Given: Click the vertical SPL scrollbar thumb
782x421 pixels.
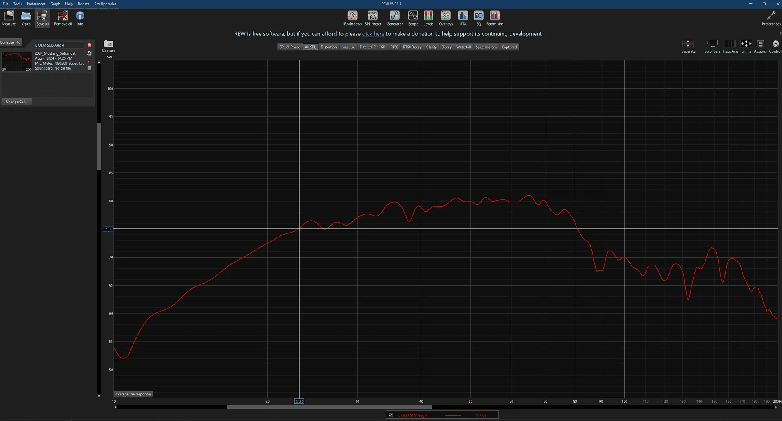Looking at the screenshot, I should click(x=99, y=146).
